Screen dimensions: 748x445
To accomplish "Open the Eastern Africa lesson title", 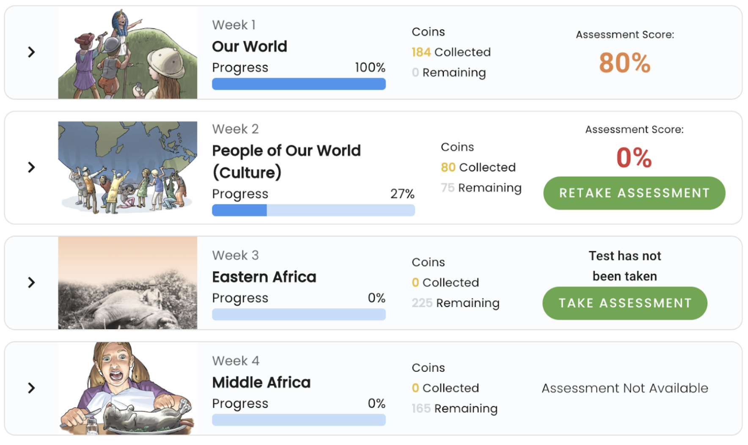I will [264, 277].
